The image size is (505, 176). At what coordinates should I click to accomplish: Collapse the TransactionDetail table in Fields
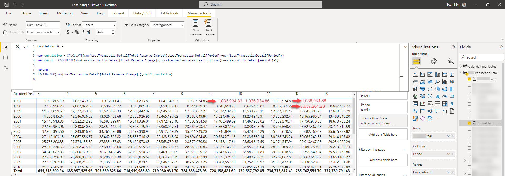[x=461, y=73]
